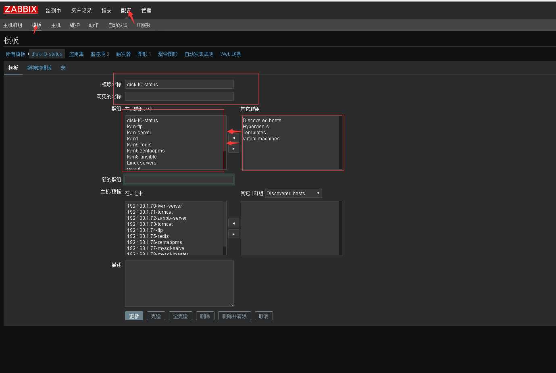Switch to the 链接的模板 tab
This screenshot has height=373, width=556.
click(39, 68)
